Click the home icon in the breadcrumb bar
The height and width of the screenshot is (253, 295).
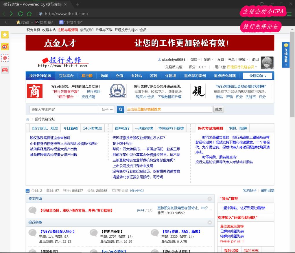(x=27, y=119)
